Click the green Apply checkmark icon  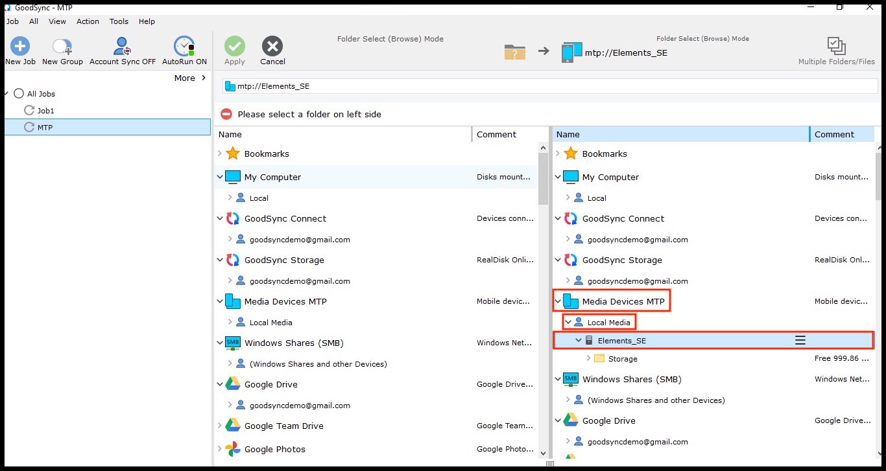234,47
